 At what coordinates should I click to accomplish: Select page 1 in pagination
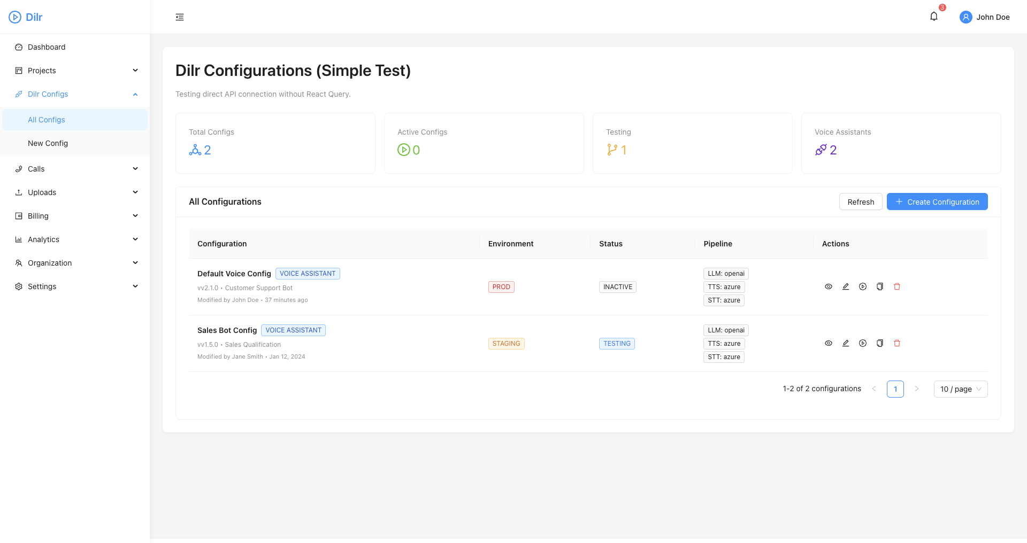click(895, 389)
